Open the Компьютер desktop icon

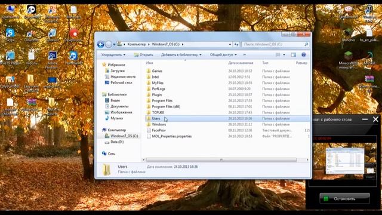tap(10, 12)
